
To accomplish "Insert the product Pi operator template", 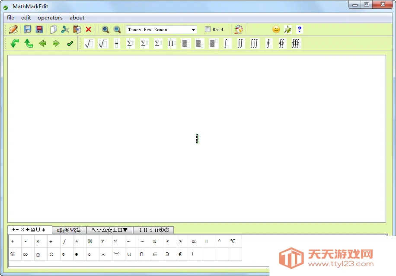I will click(x=172, y=44).
